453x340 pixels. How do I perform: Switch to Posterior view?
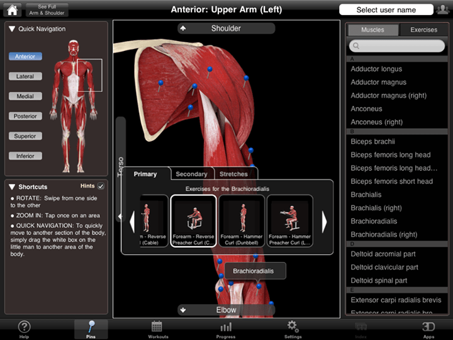tap(25, 116)
